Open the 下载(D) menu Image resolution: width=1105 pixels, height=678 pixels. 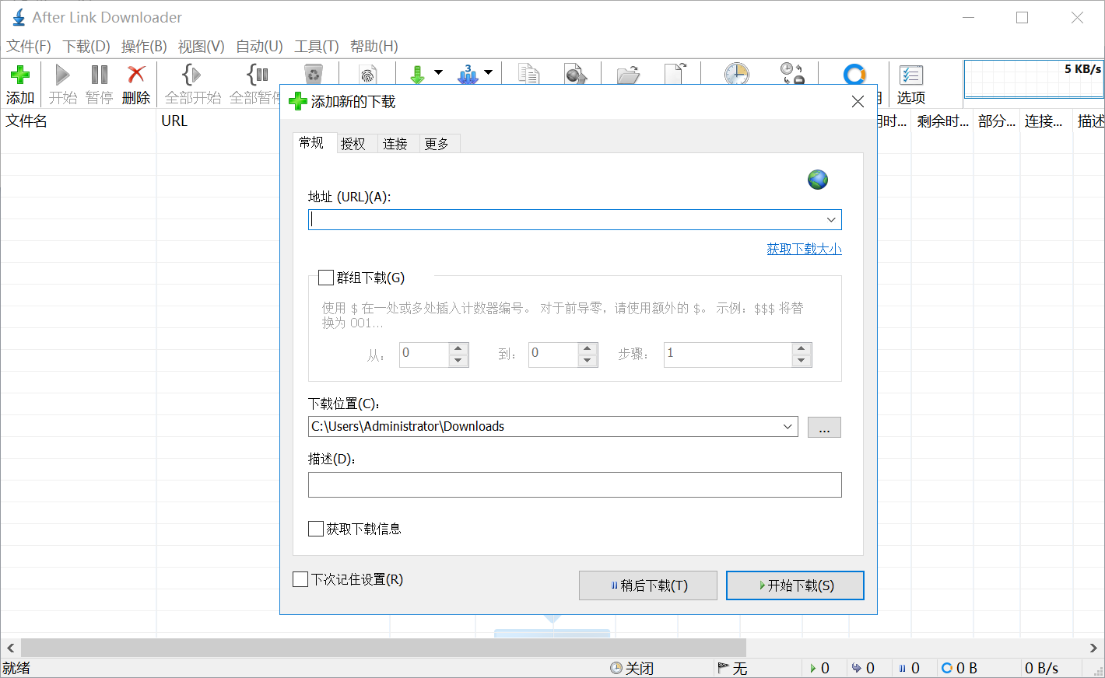pos(86,47)
